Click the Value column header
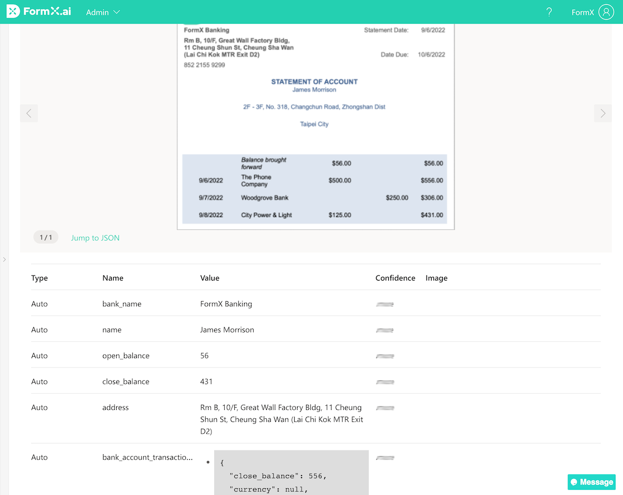The image size is (623, 495). [210, 278]
